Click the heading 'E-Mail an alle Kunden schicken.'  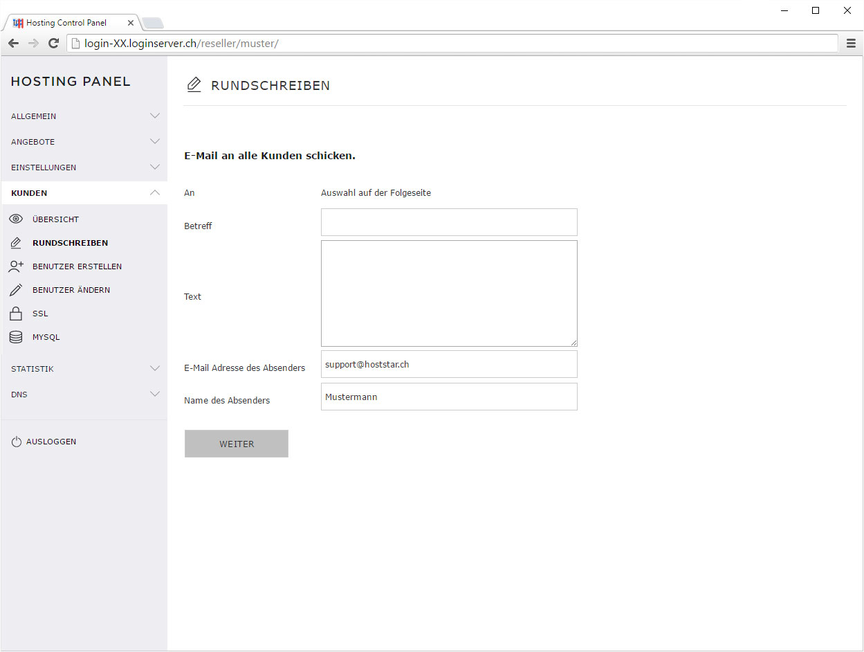click(x=270, y=156)
